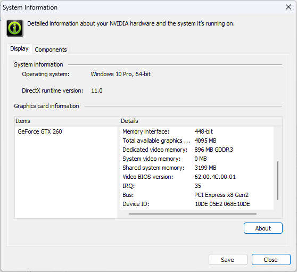The width and height of the screenshot is (297, 272).
Task: Select the System video memory row
Action: tap(196, 159)
